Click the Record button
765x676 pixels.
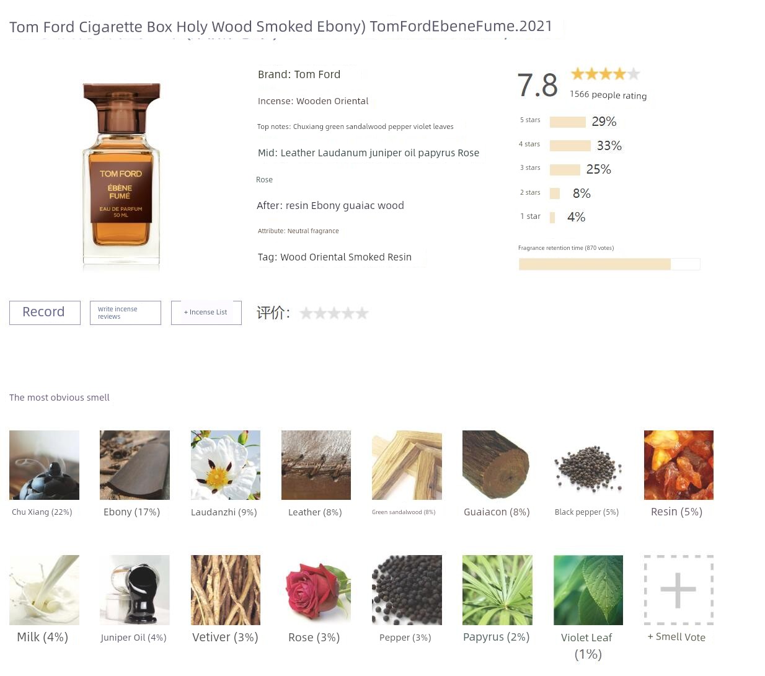coord(45,313)
